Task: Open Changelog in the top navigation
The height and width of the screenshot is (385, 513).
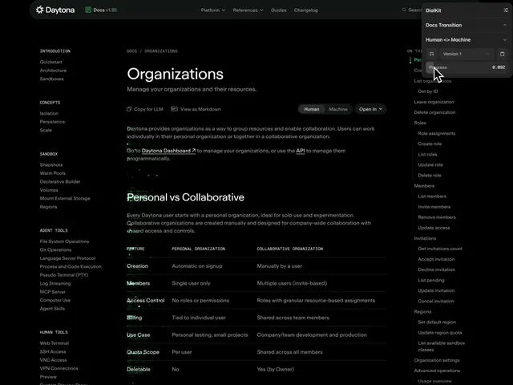Action: click(306, 10)
